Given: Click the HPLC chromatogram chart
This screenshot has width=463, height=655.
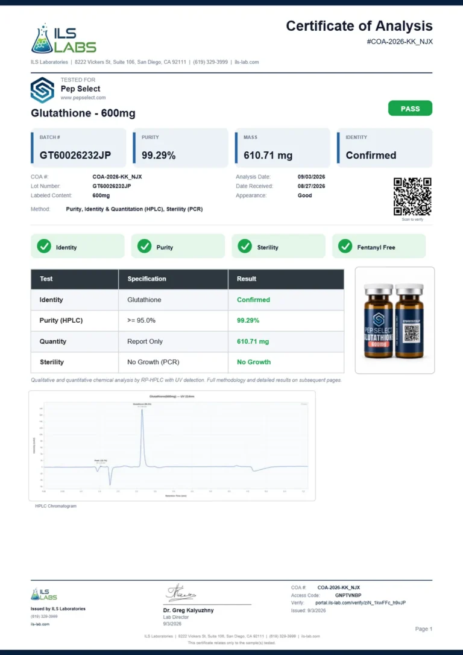Looking at the screenshot, I should [x=172, y=445].
